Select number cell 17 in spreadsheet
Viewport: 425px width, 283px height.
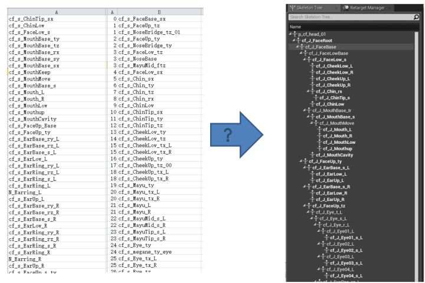click(112, 165)
